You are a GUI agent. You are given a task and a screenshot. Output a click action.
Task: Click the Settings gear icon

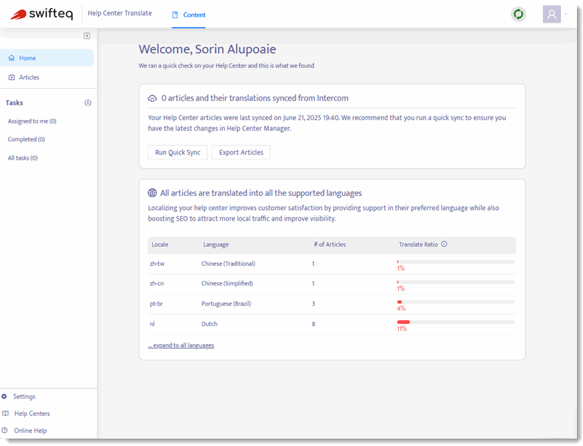(4, 397)
